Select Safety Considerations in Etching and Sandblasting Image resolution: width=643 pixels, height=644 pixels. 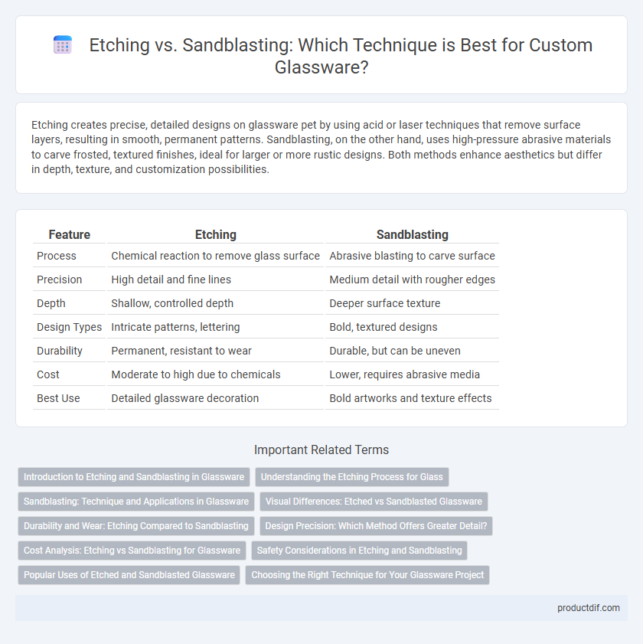click(x=359, y=551)
